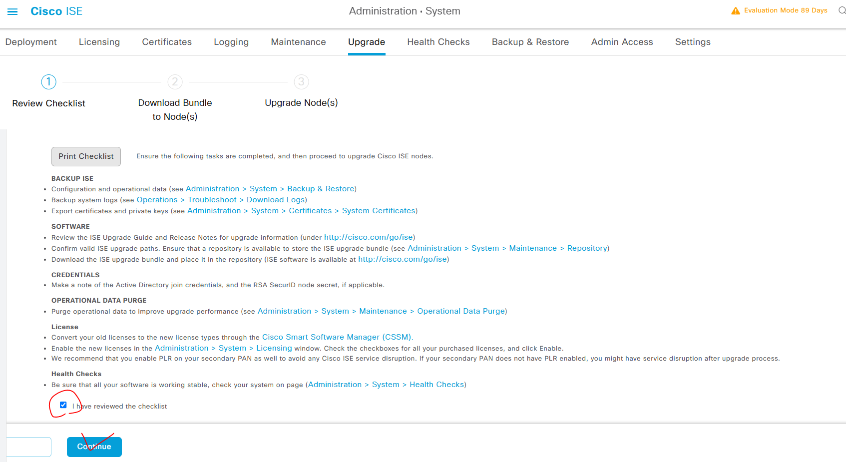Open the hamburger navigation menu
Image resolution: width=846 pixels, height=462 pixels.
click(12, 11)
